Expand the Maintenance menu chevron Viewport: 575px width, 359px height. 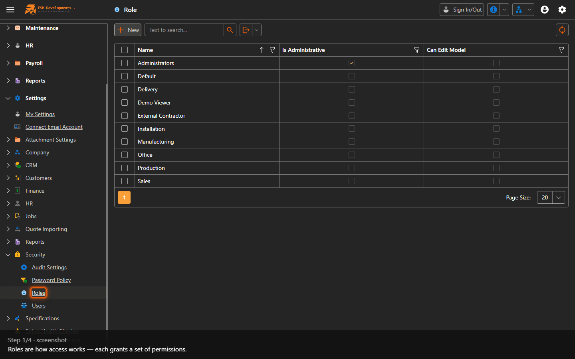coord(8,28)
